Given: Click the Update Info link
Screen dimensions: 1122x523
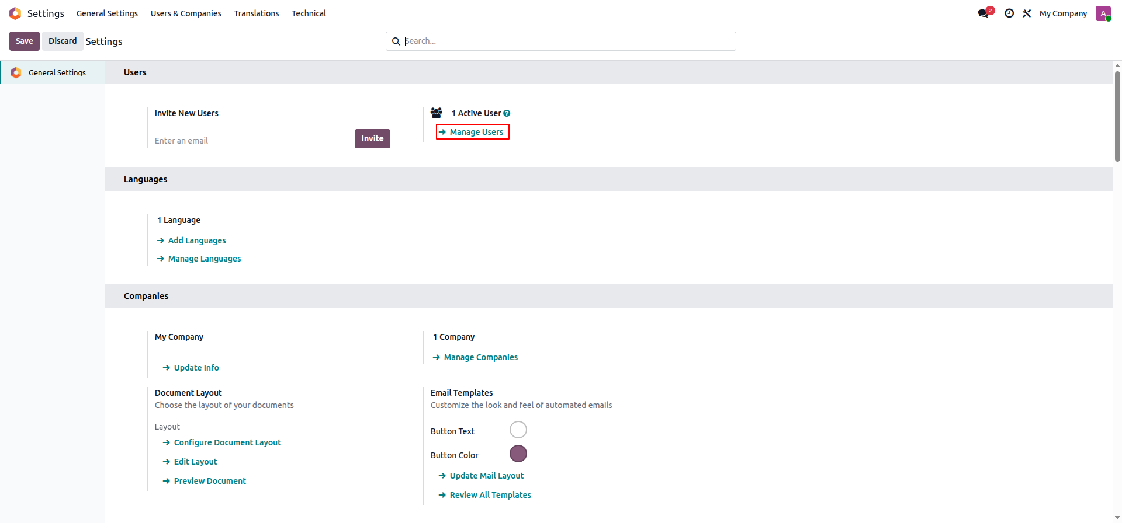Looking at the screenshot, I should 191,368.
